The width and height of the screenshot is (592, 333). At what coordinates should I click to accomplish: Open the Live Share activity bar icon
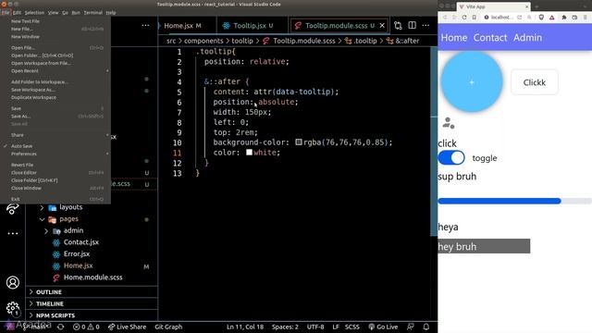[13, 209]
